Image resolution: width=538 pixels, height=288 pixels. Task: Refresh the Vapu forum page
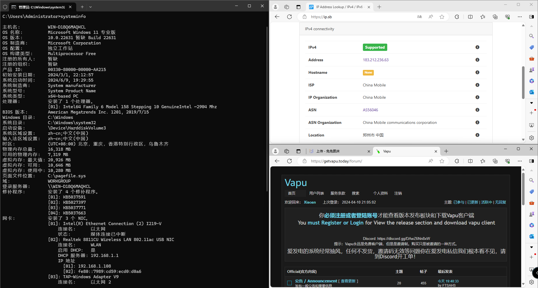pos(289,161)
